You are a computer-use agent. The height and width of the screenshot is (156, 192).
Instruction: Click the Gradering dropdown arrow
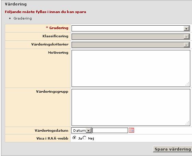(x=186, y=28)
